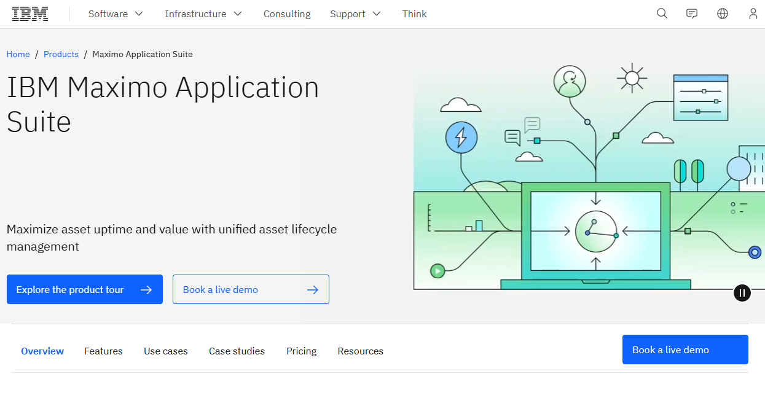Click the IBM Maximo Application Suite heading
Viewport: 765px width, 406px height.
(163, 104)
